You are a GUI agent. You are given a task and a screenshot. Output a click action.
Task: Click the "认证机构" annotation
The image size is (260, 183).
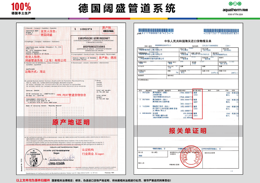point(88,150)
